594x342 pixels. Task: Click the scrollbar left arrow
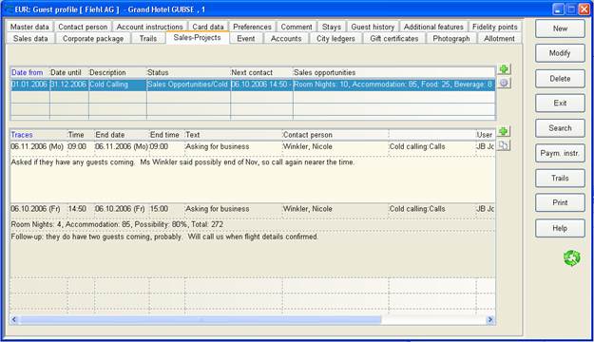(x=14, y=320)
